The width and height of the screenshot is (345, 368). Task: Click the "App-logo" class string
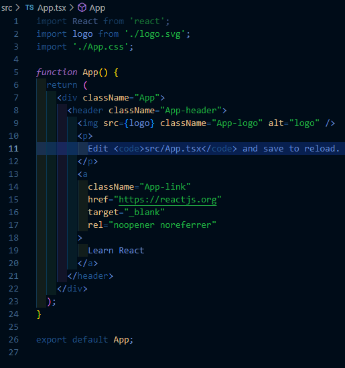[237, 123]
